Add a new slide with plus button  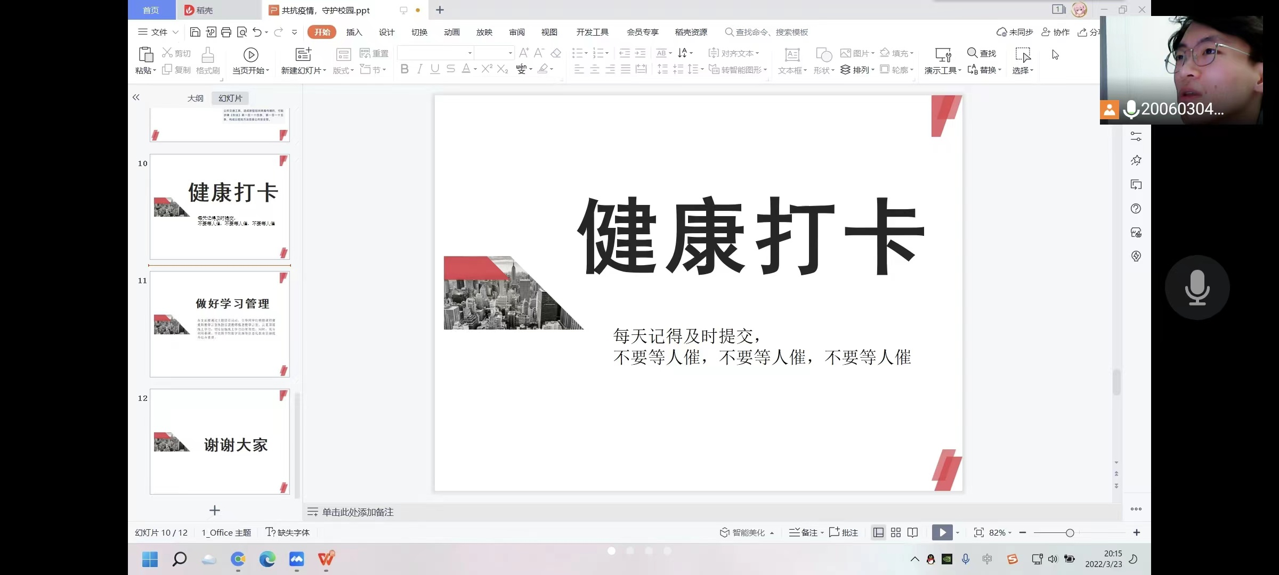coord(215,511)
